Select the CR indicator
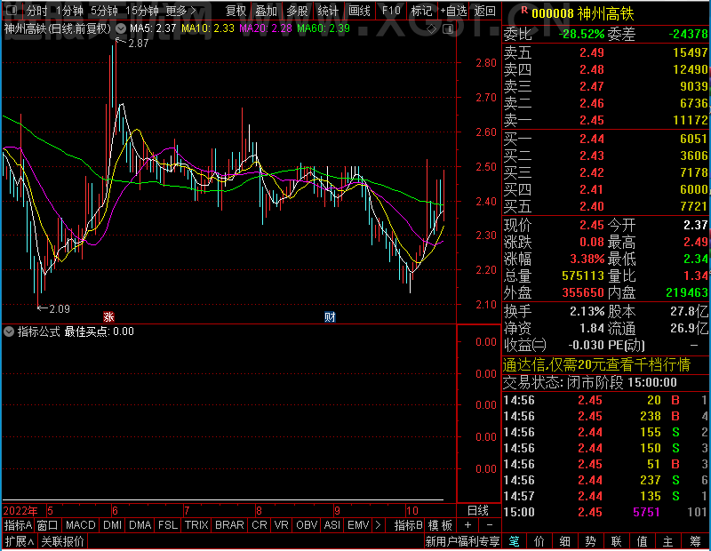 pyautogui.click(x=260, y=525)
